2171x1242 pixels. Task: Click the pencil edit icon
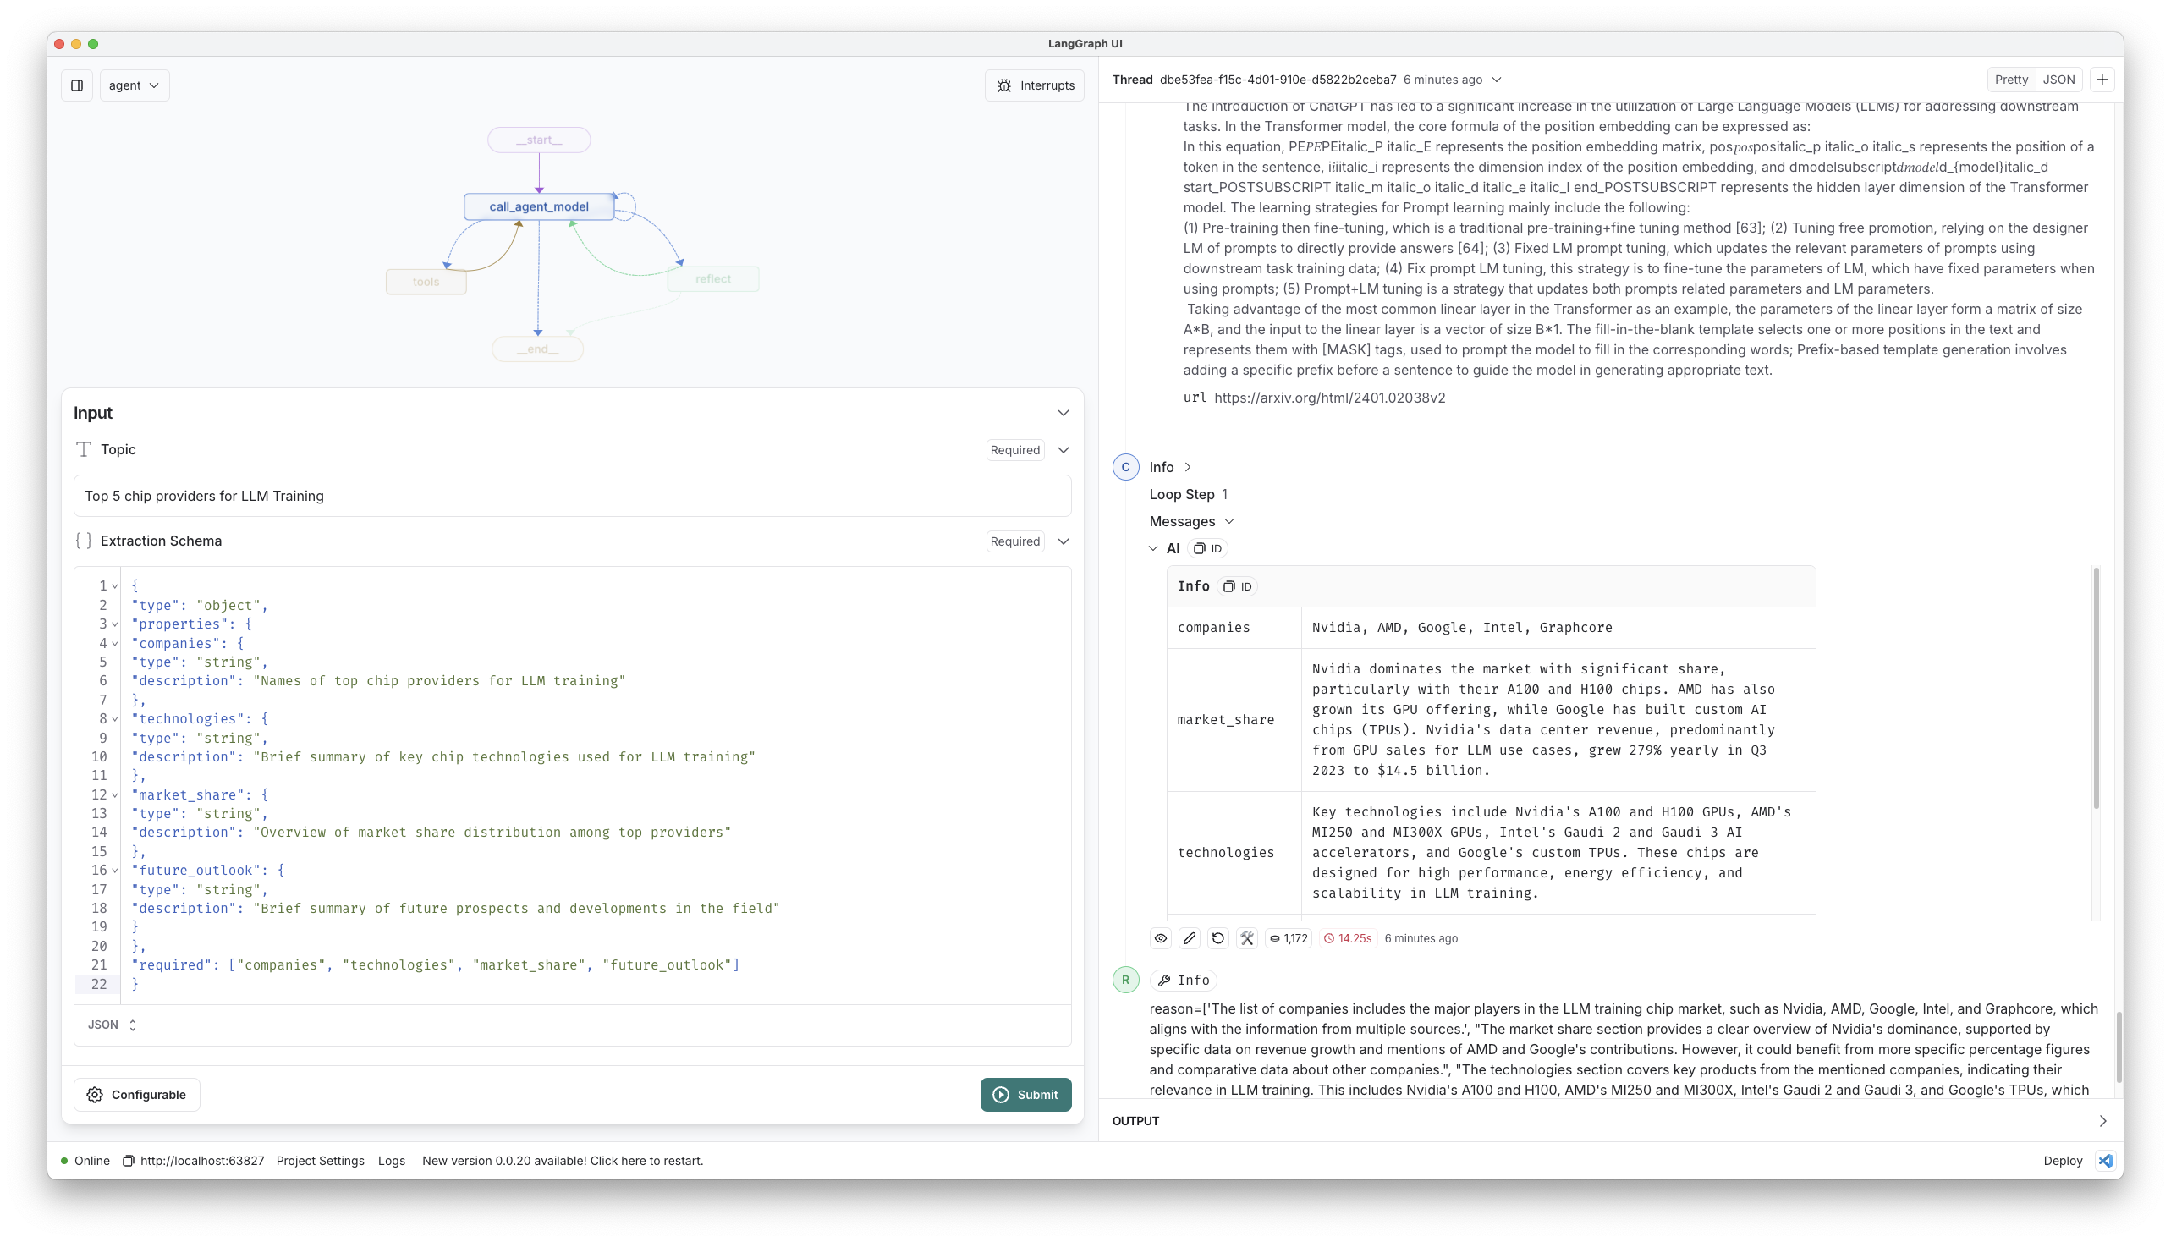[x=1190, y=938]
